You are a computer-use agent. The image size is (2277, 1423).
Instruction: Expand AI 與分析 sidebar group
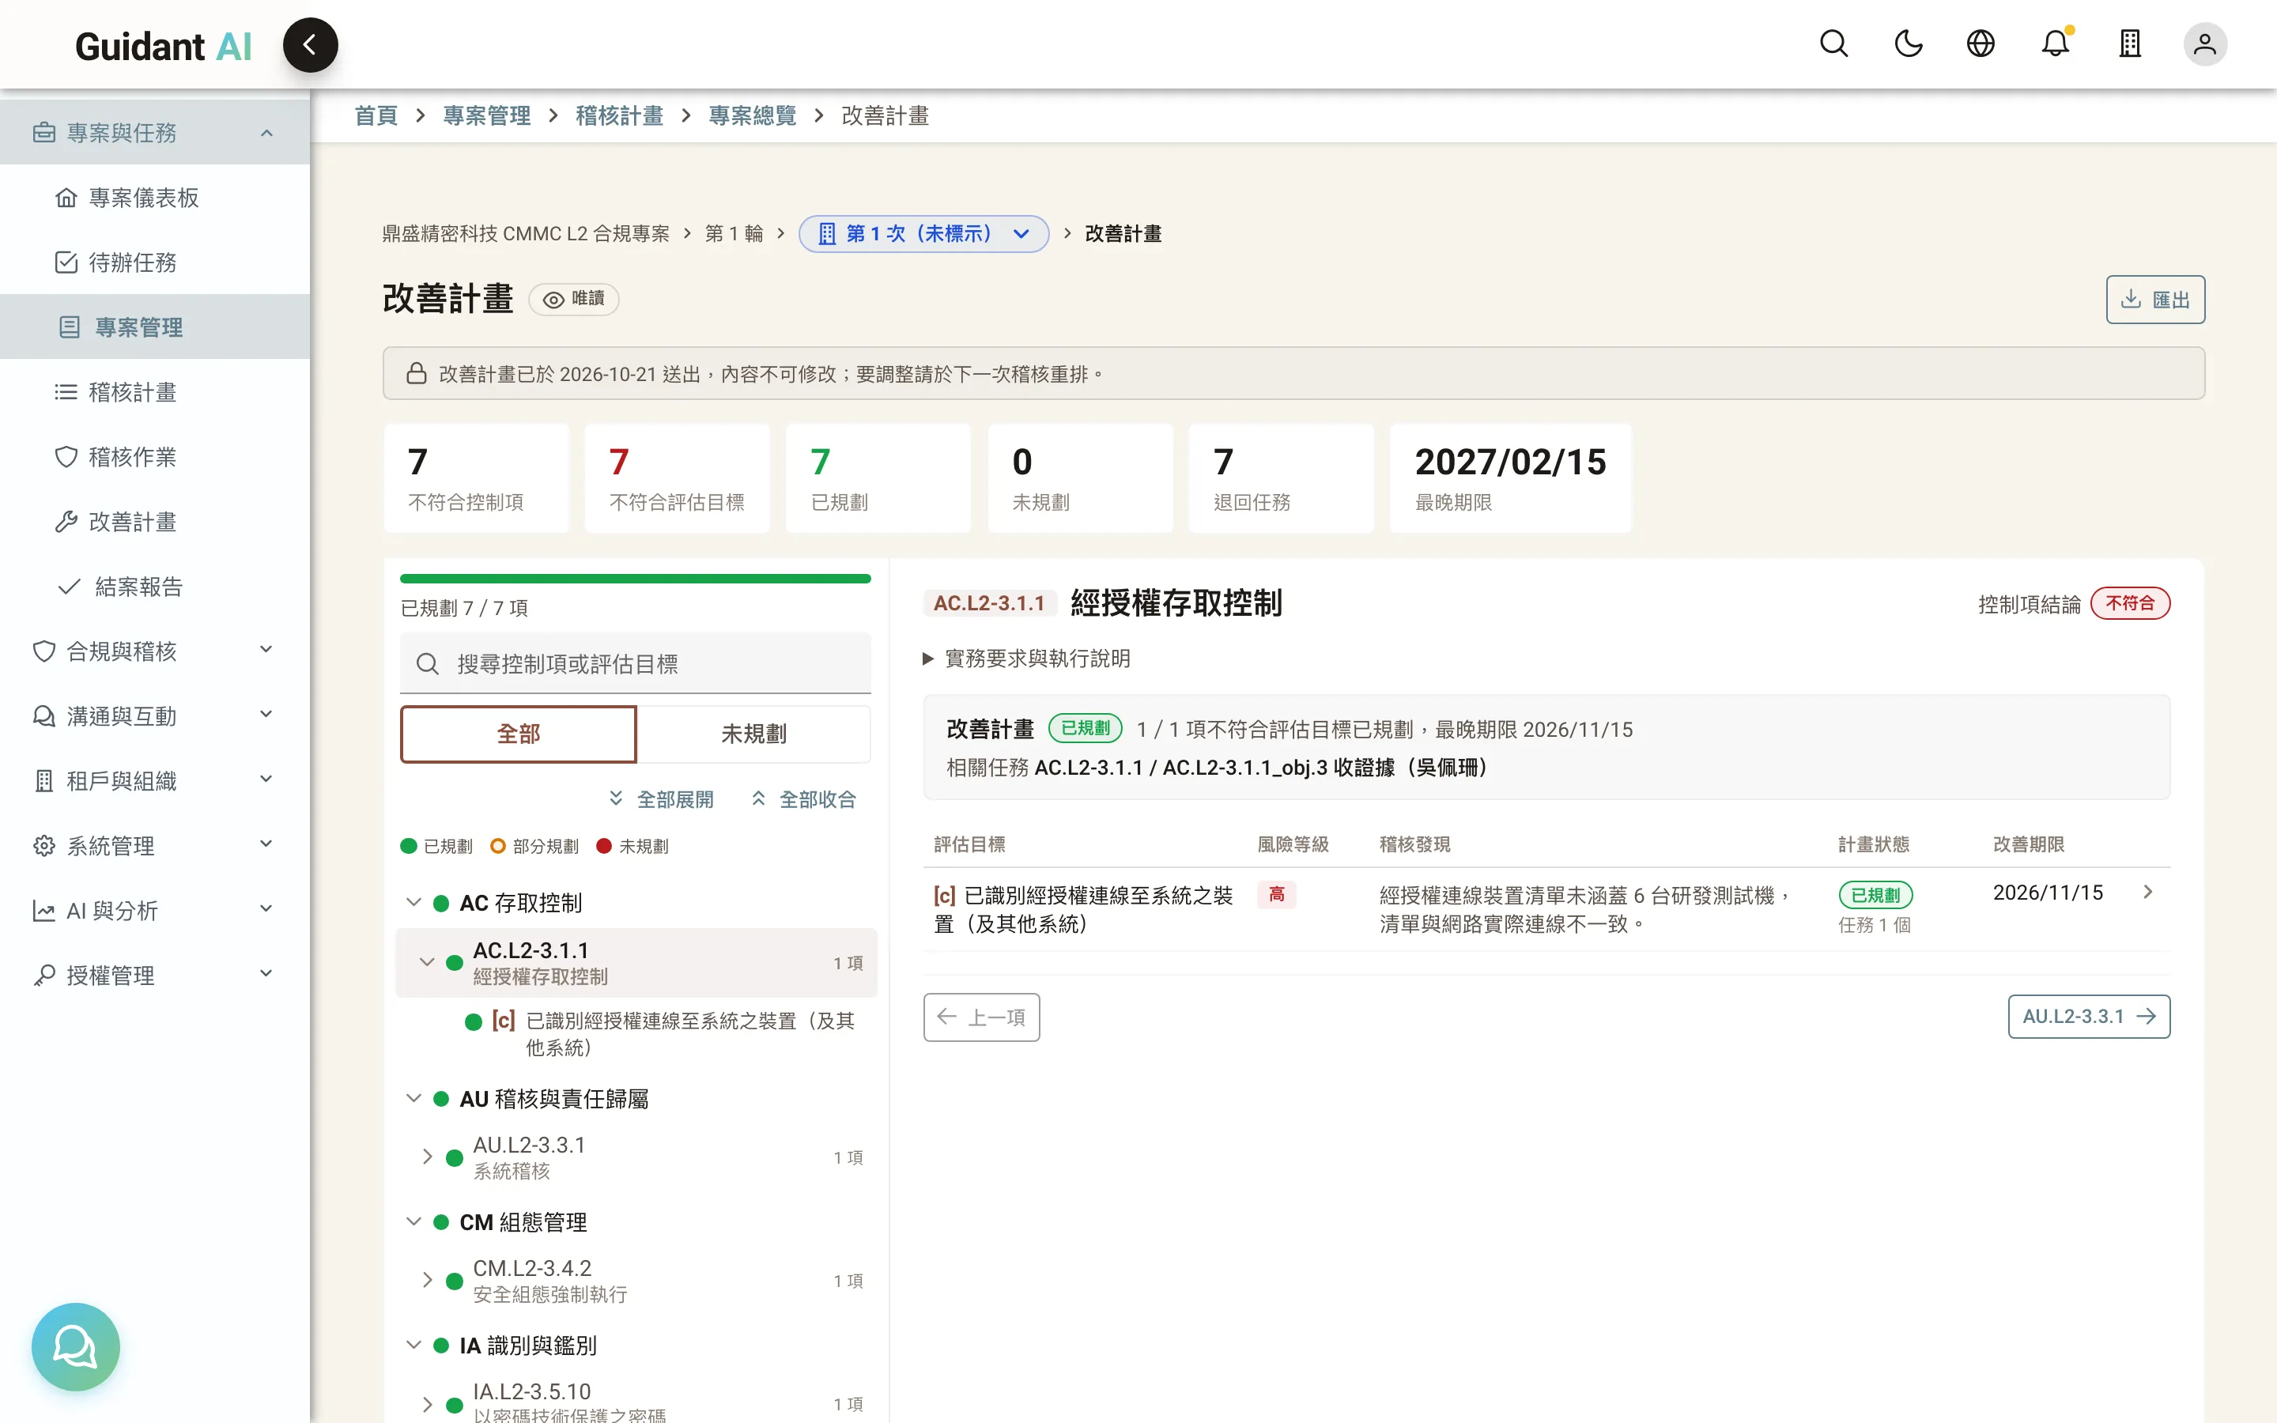pyautogui.click(x=154, y=911)
